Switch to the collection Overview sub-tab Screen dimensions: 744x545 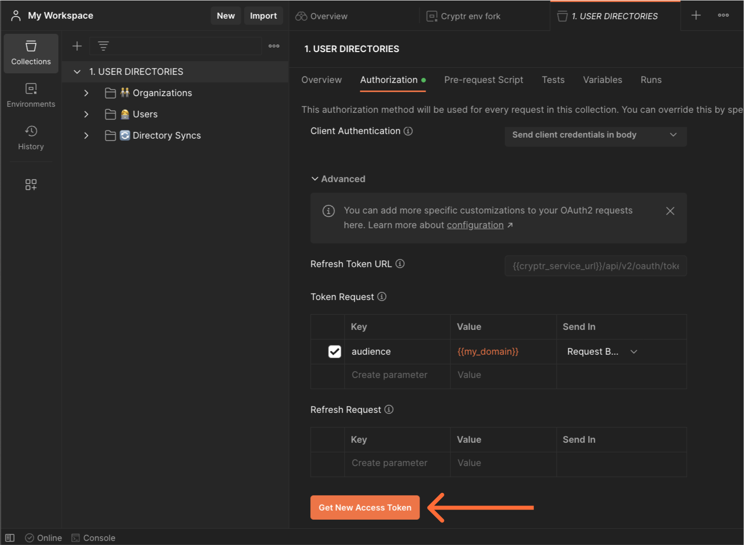pos(321,80)
